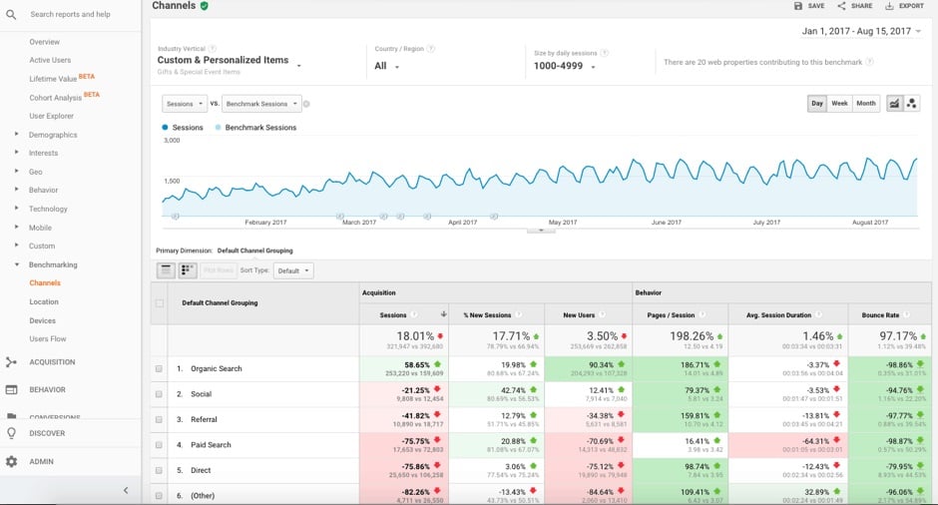Image resolution: width=938 pixels, height=505 pixels.
Task: Switch chart to Week view
Action: coord(839,104)
